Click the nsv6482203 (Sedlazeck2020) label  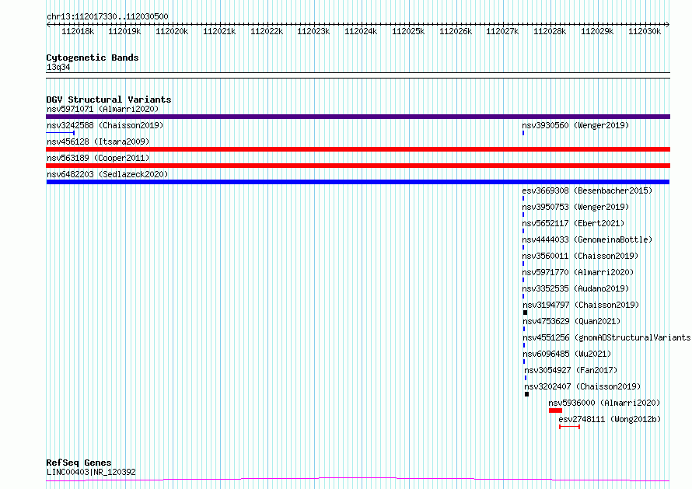click(x=107, y=174)
